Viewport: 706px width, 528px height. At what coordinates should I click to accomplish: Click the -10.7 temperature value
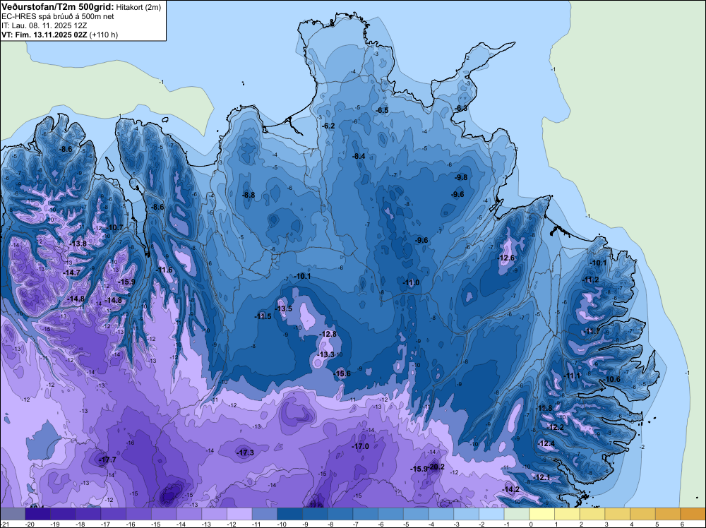coord(115,227)
